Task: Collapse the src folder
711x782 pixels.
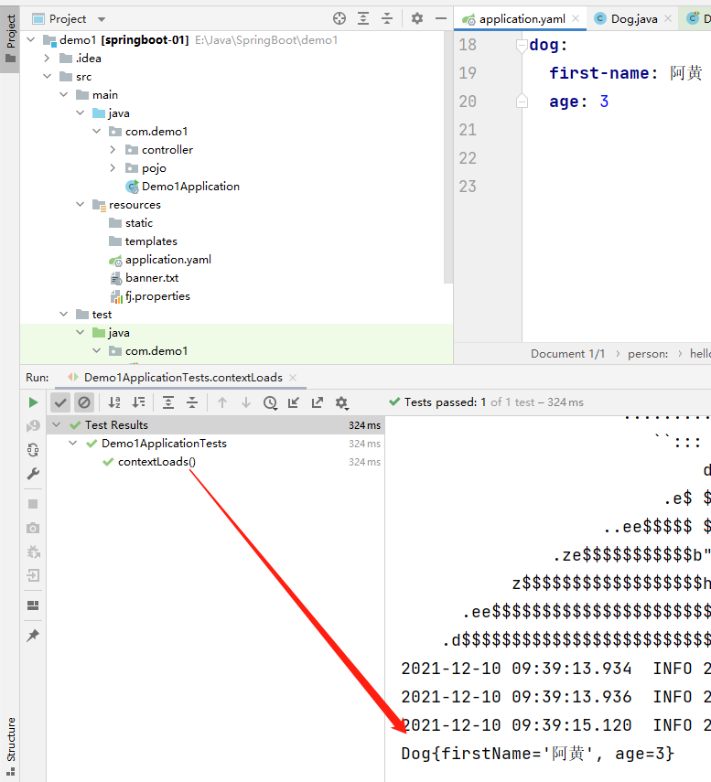Action: click(48, 76)
